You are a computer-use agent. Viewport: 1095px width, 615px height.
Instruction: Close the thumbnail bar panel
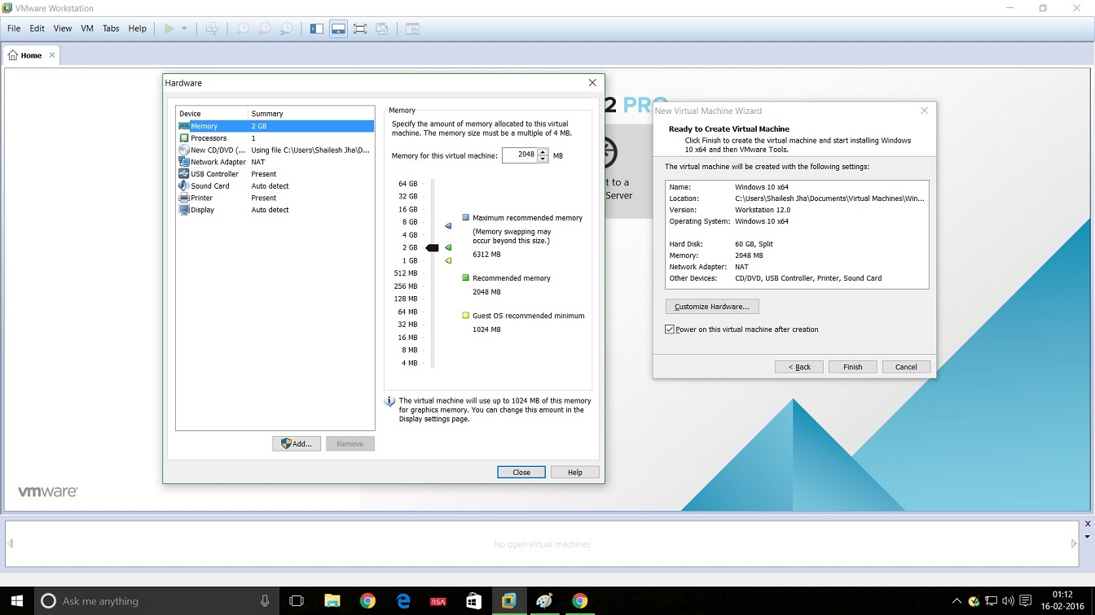(1088, 525)
